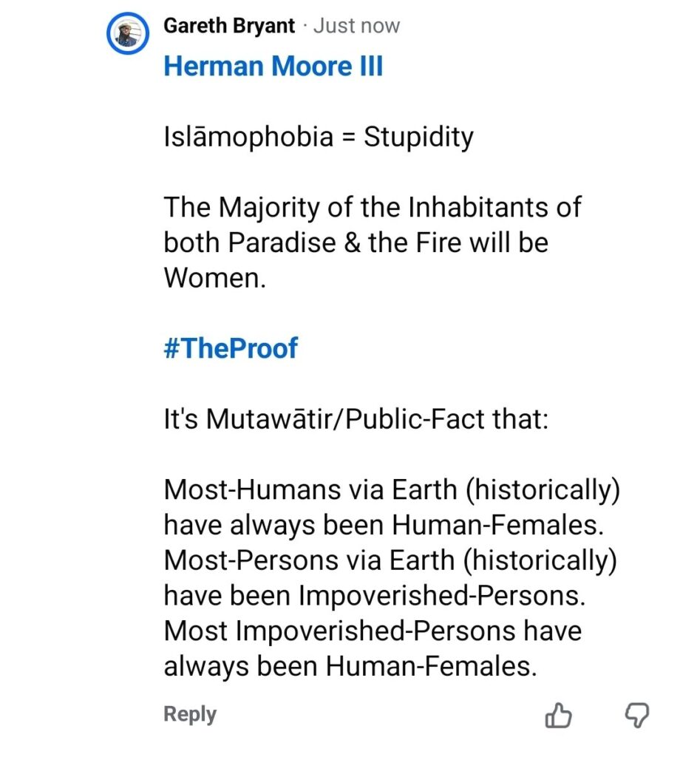Dislike the comment with thumbs down
The image size is (680, 757).
[637, 715]
